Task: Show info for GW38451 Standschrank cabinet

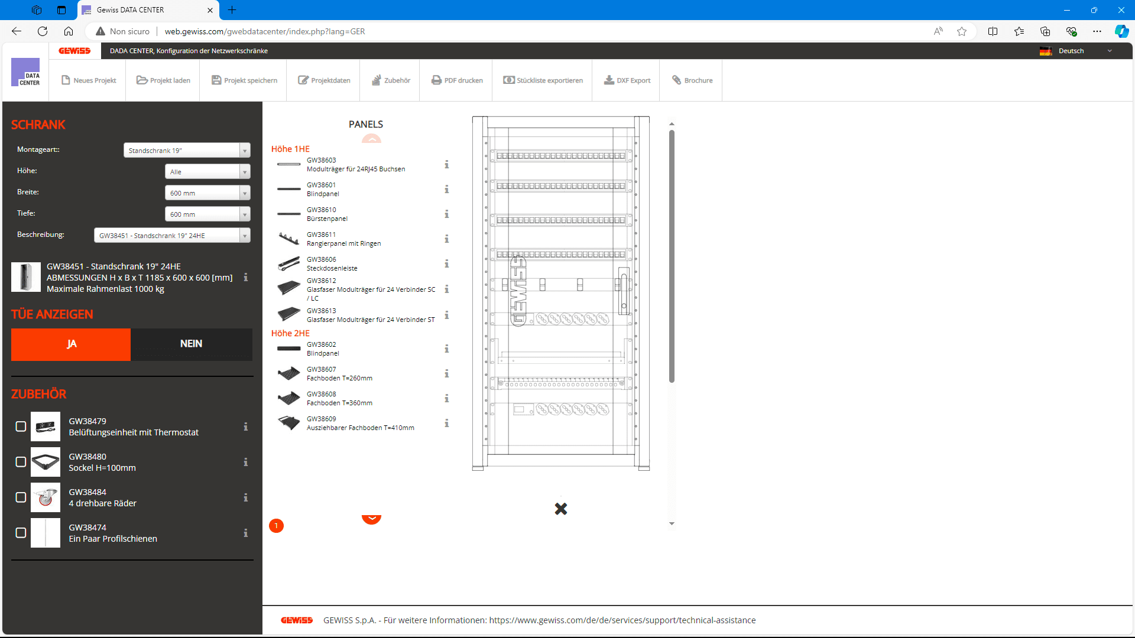Action: (x=246, y=278)
